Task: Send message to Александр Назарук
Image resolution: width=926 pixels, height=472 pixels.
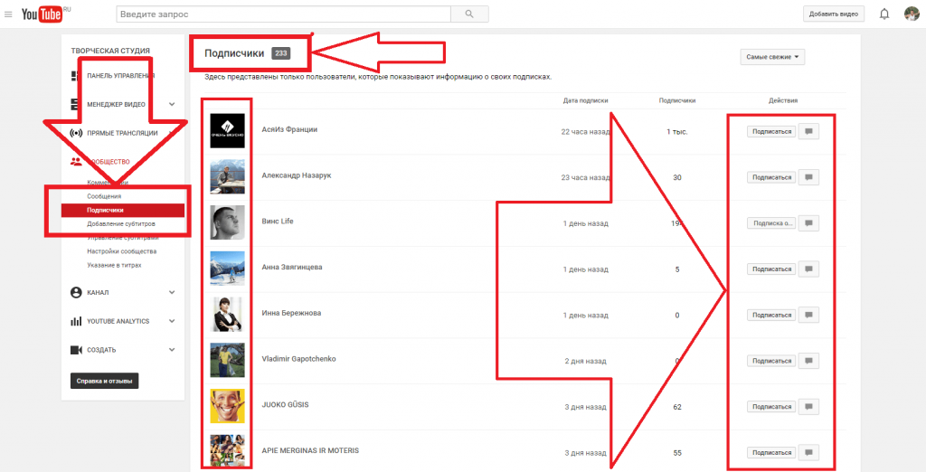Action: coord(808,177)
